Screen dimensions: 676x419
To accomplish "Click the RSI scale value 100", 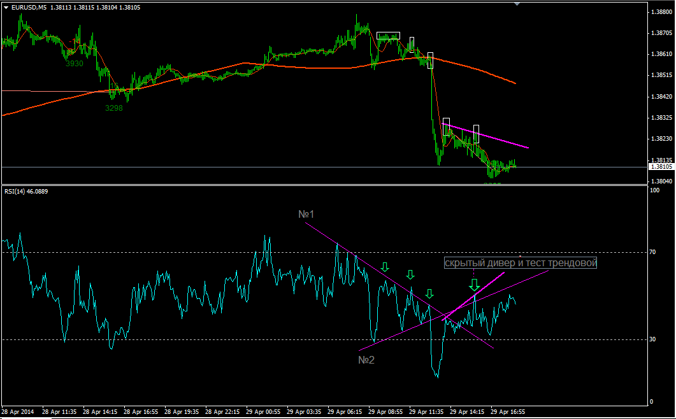I will [x=654, y=190].
